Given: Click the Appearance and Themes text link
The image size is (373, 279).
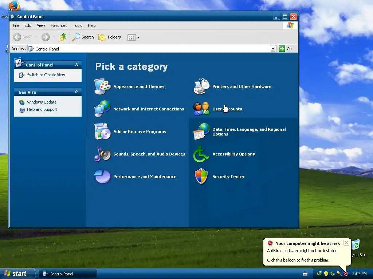Looking at the screenshot, I should pyautogui.click(x=139, y=86).
